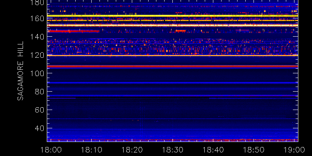312x156 pixels.
Task: Click the 100 frequency axis label
Action: pyautogui.click(x=37, y=73)
